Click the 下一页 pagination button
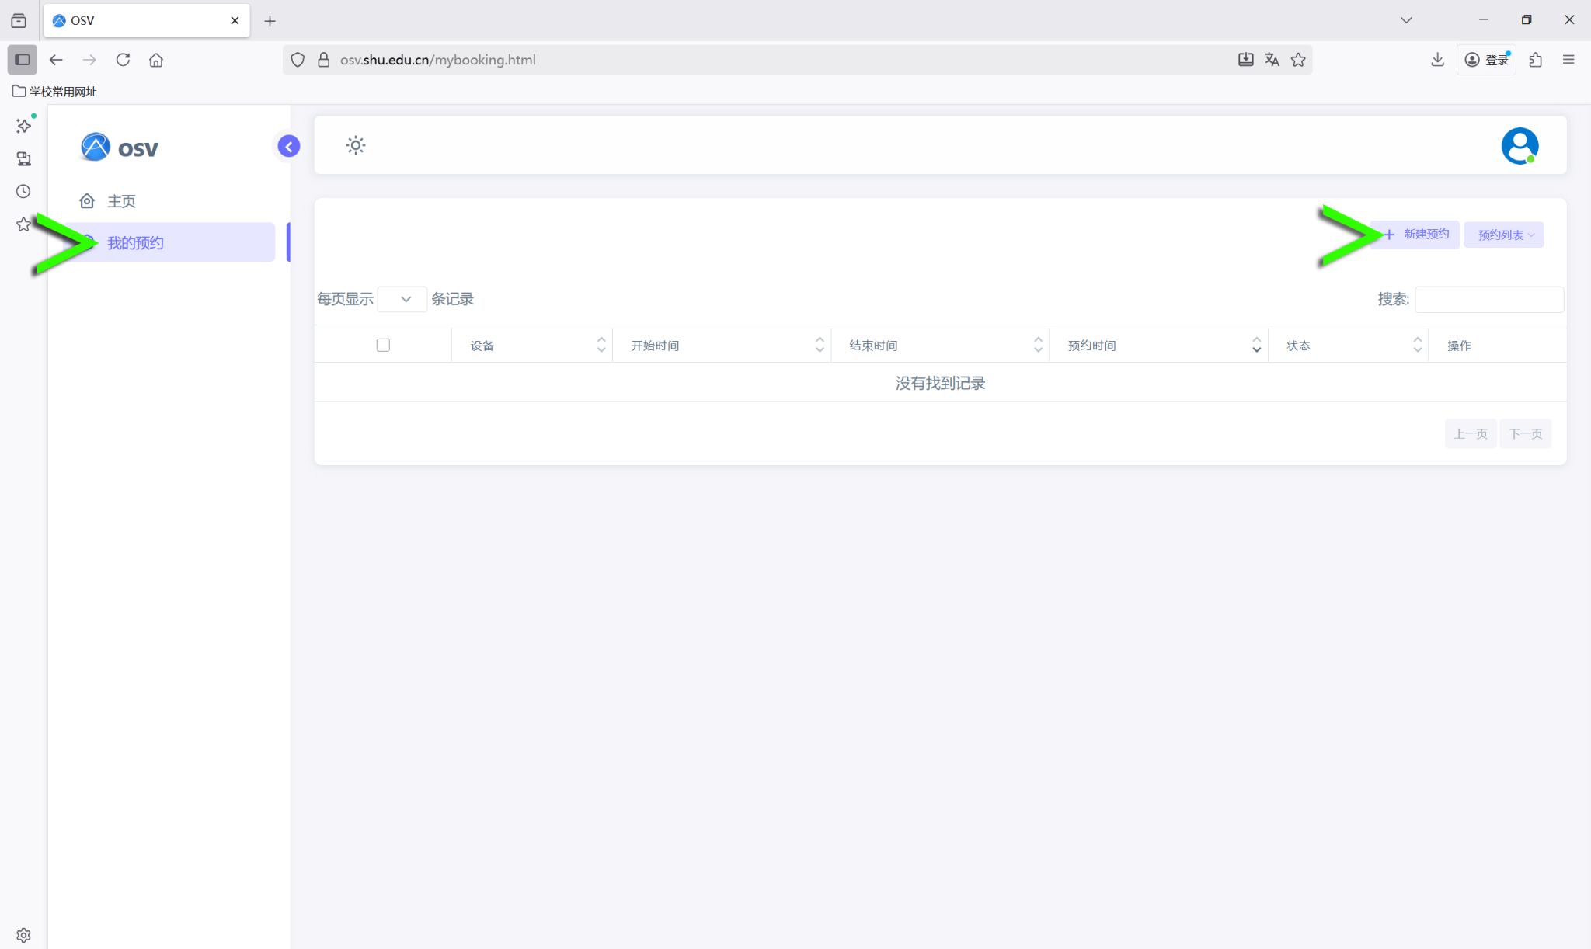The width and height of the screenshot is (1591, 949). (x=1525, y=433)
